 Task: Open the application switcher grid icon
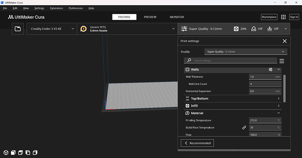tap(283, 17)
